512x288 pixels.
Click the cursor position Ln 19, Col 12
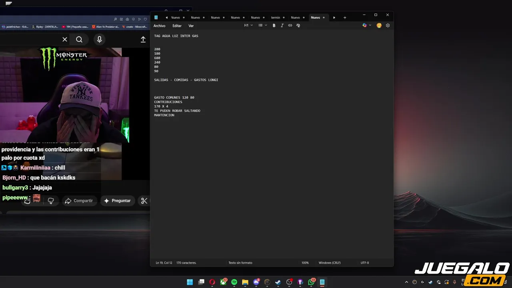pyautogui.click(x=164, y=263)
